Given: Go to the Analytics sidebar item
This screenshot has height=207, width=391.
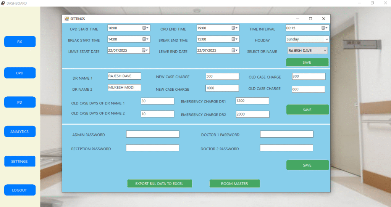Looking at the screenshot, I should (x=20, y=132).
